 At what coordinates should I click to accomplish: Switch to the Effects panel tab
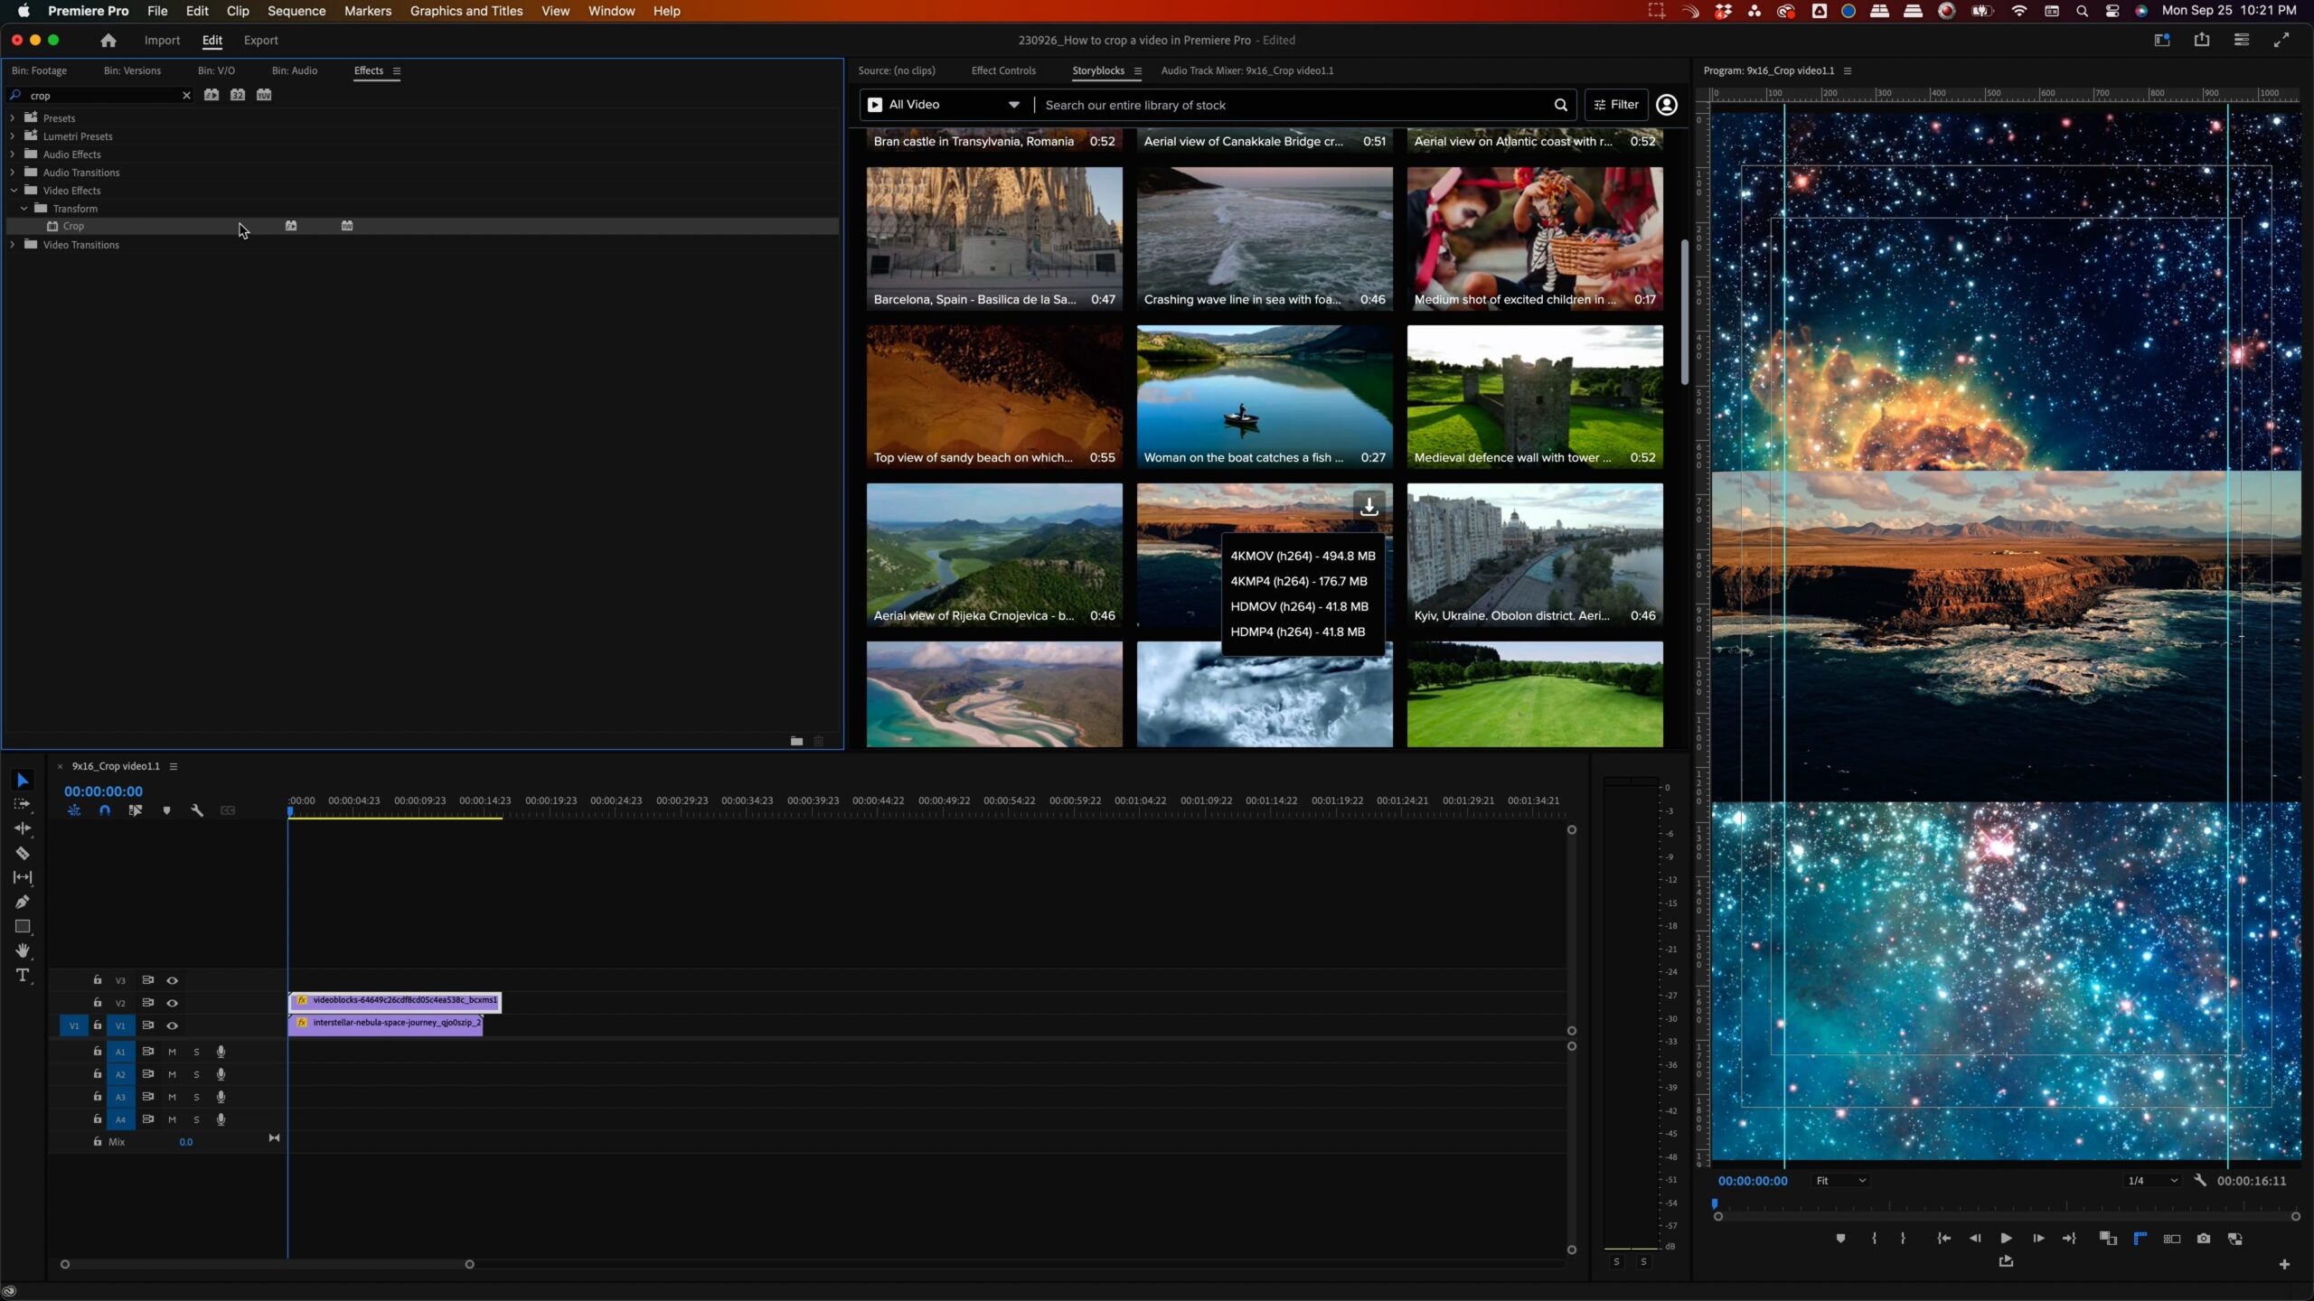point(369,70)
